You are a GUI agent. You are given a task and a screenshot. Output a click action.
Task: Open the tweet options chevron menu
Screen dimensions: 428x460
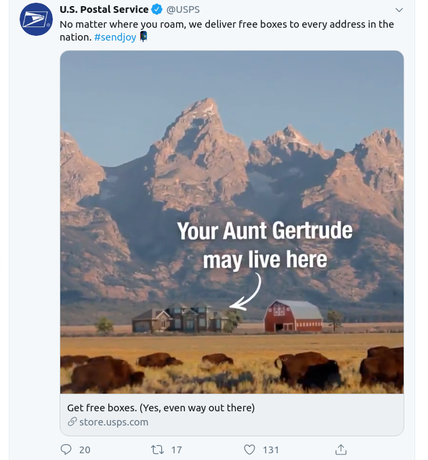click(x=399, y=10)
